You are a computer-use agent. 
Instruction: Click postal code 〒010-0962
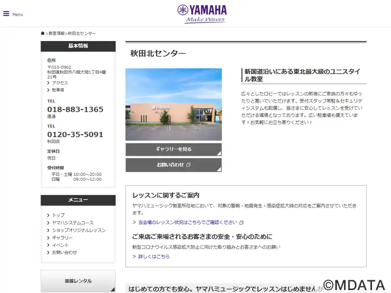tap(59, 67)
